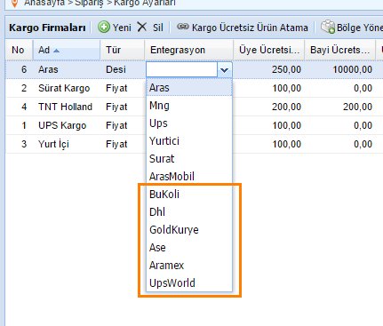The height and width of the screenshot is (326, 383).
Task: Click the 250,00 value in Aras row
Action: [286, 69]
